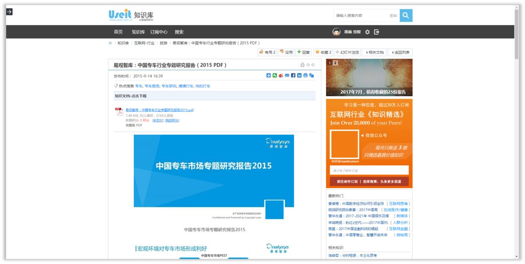Open 幻灯片浏览 slideshow view
Image resolution: width=525 pixels, height=264 pixels.
click(x=348, y=53)
